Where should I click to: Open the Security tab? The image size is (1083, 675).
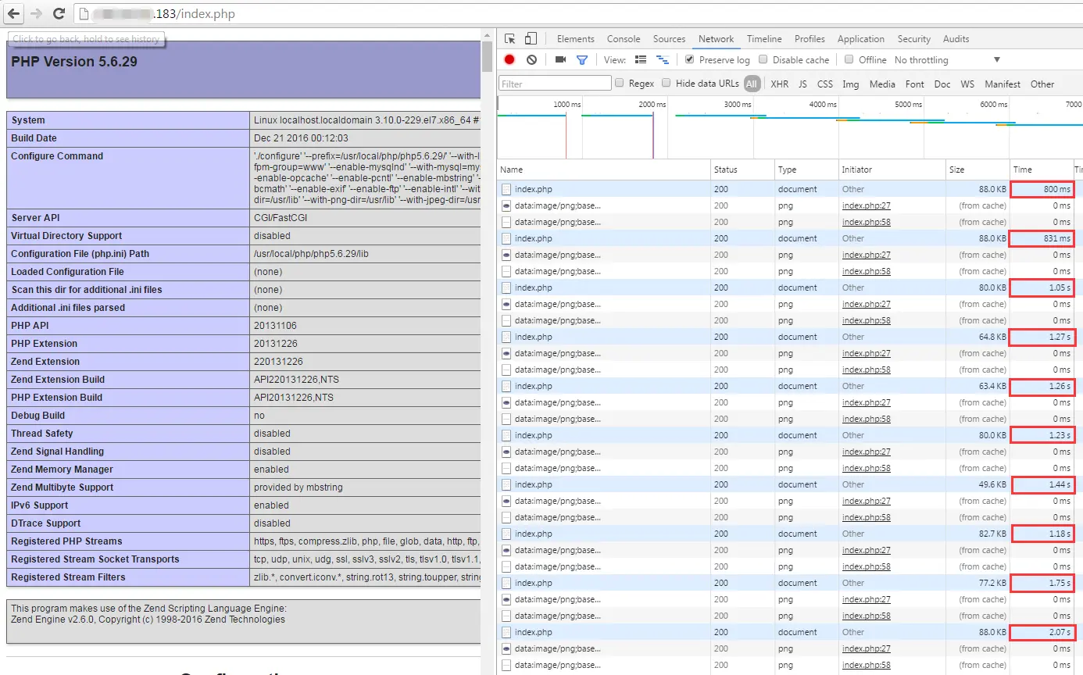click(x=914, y=39)
